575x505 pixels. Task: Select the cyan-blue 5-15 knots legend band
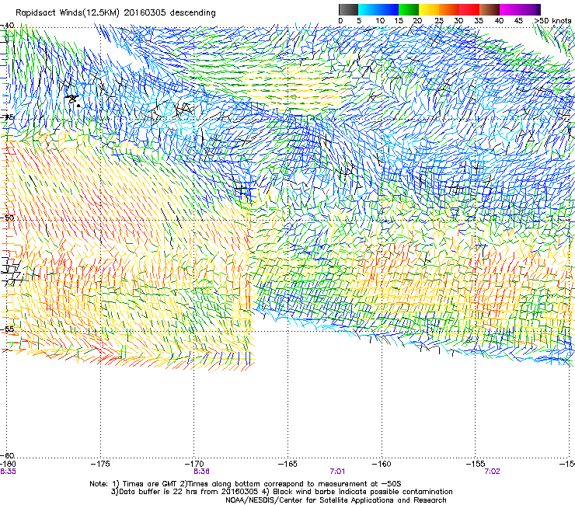pos(378,9)
